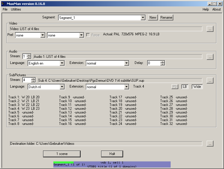Browse for destination folder button
The height and width of the screenshot is (169, 224).
(210, 144)
